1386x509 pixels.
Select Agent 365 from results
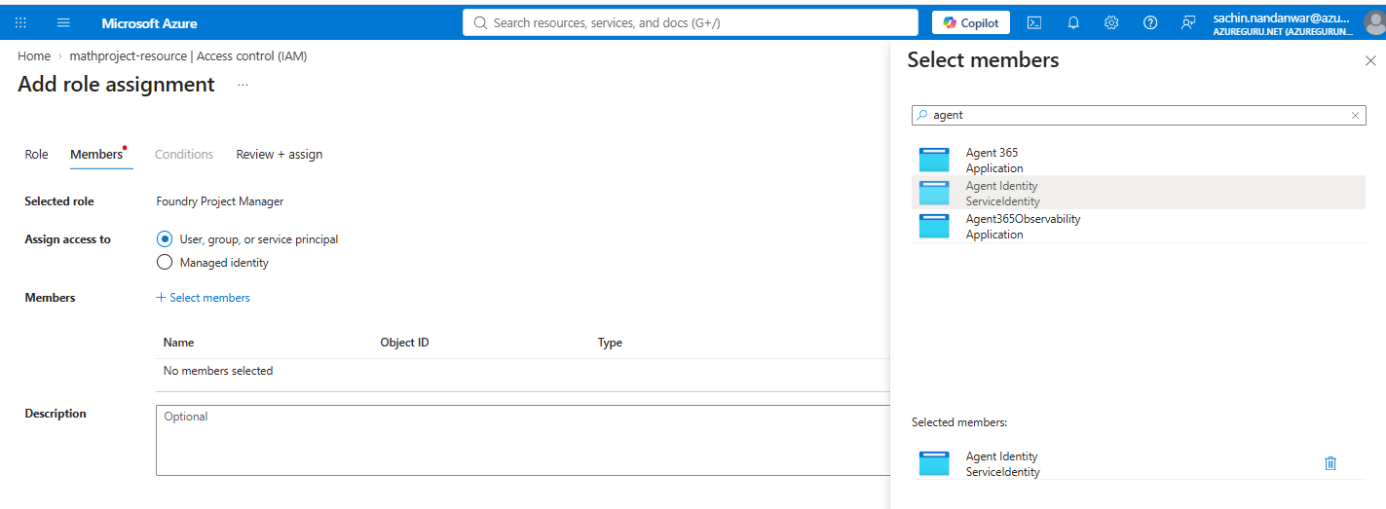click(1139, 160)
